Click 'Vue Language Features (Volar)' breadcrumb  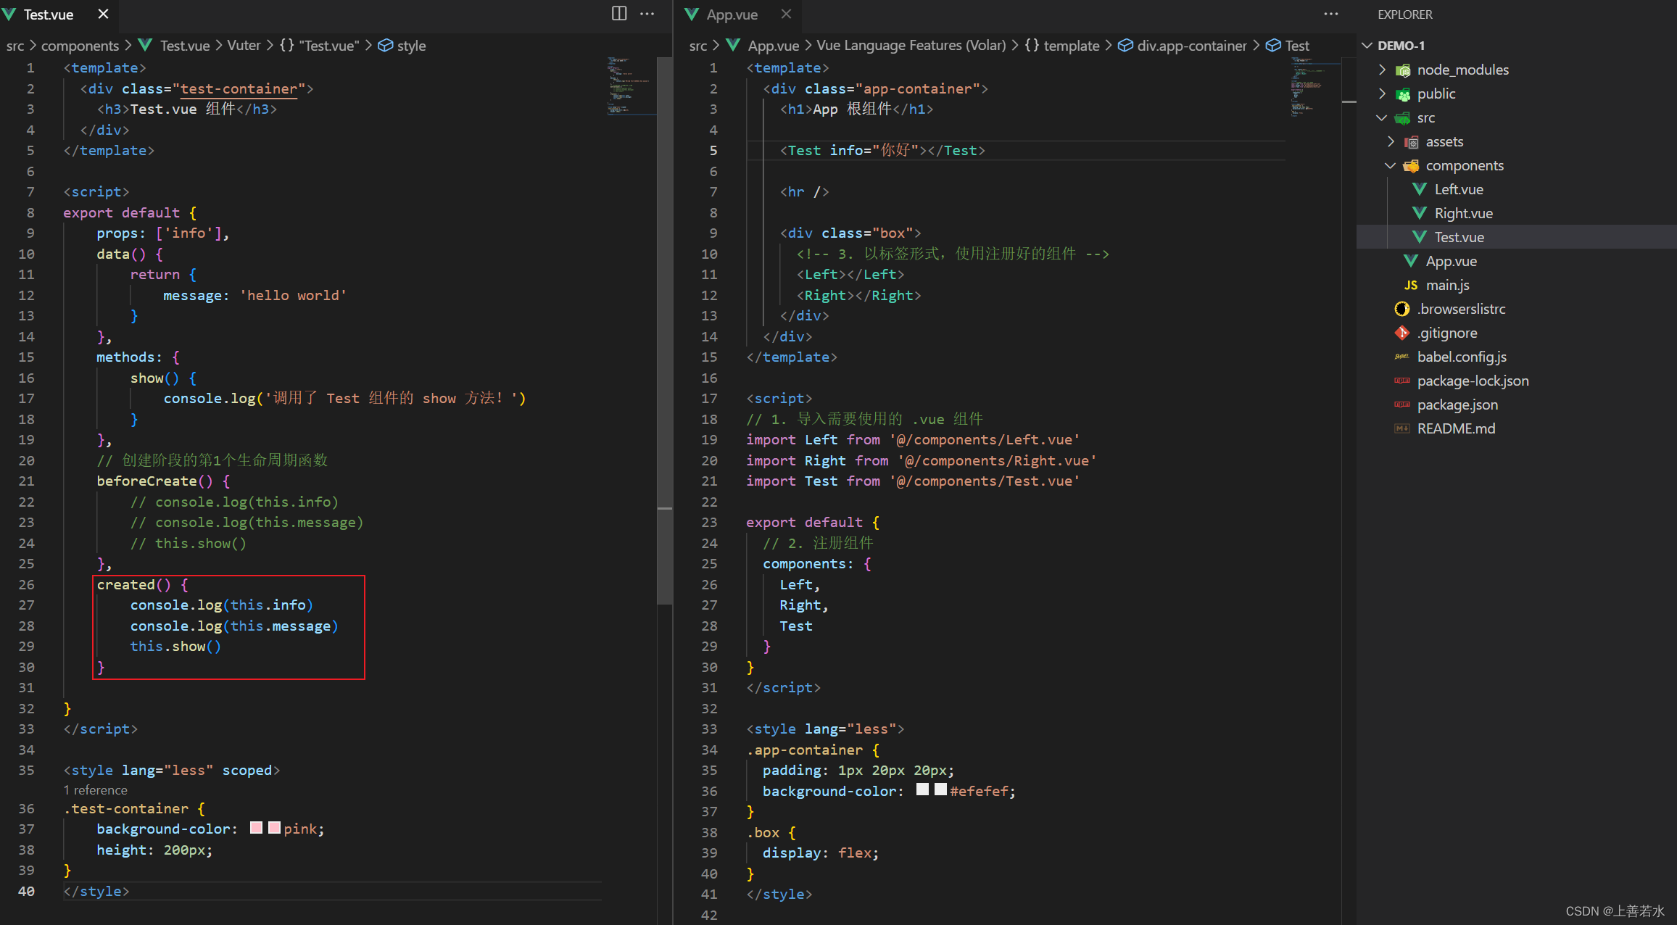tap(911, 46)
